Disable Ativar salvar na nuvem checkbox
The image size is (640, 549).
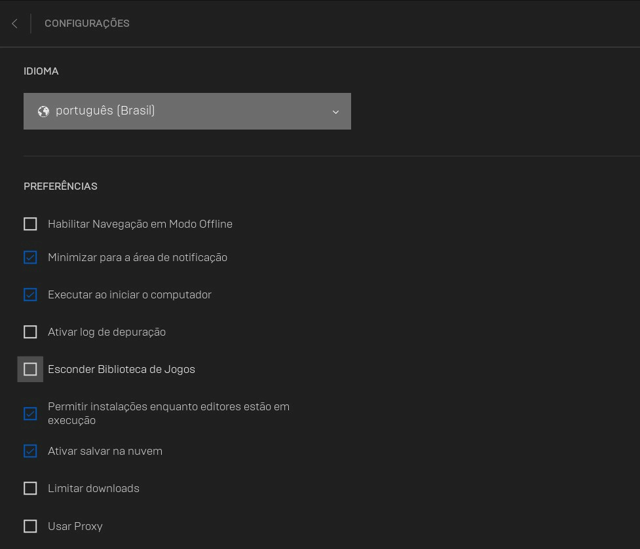pyautogui.click(x=30, y=452)
